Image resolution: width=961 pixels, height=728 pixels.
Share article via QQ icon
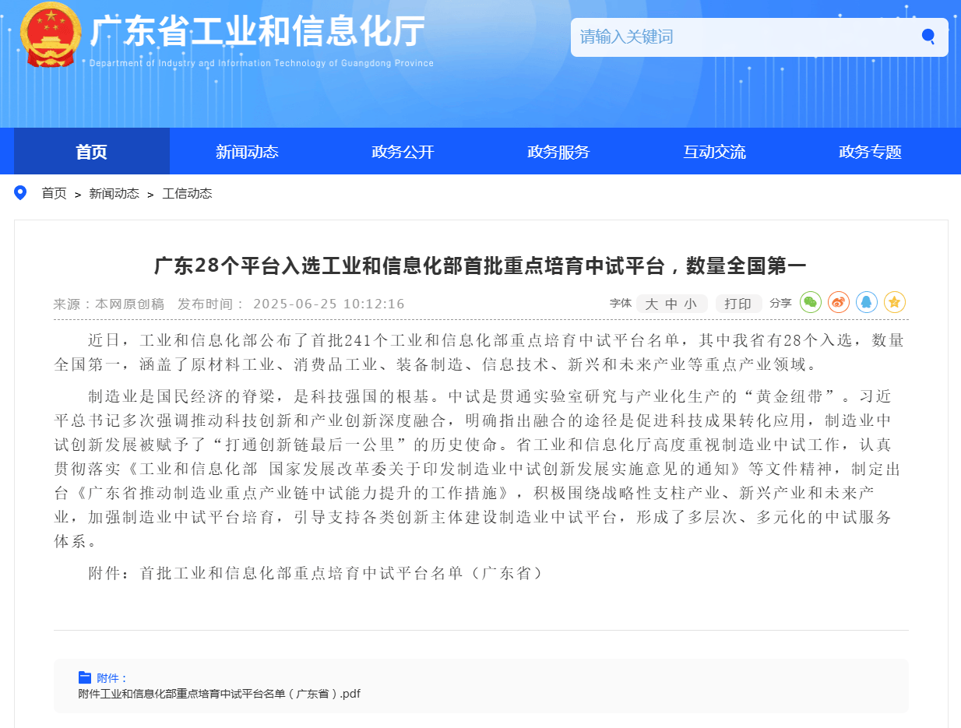[x=867, y=302]
